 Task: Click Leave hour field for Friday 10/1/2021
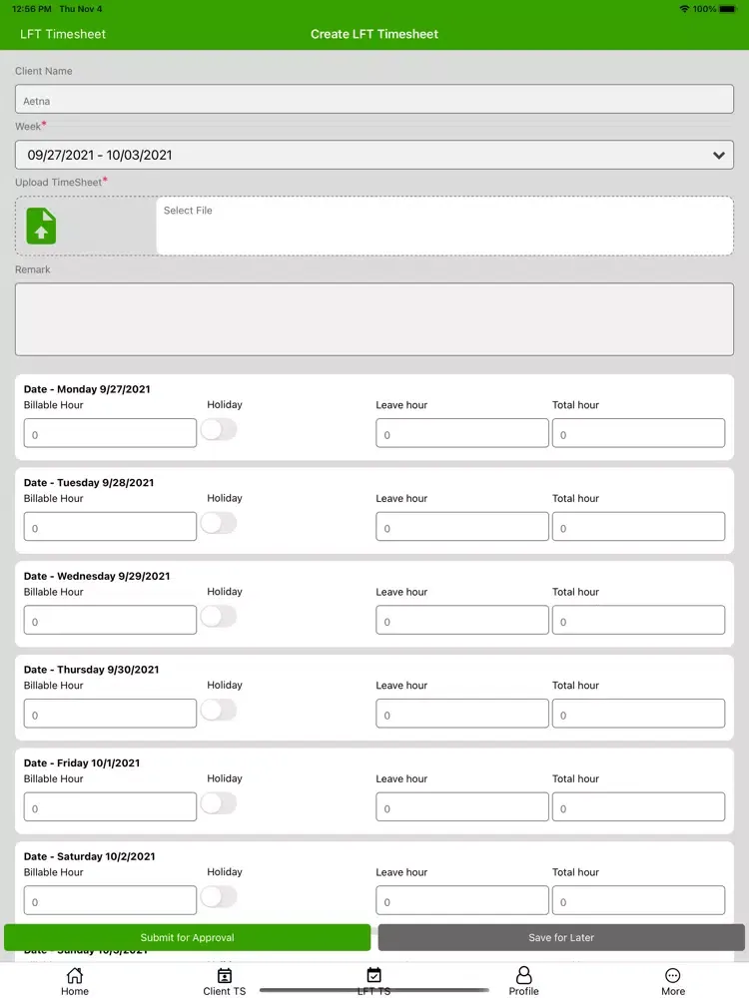click(x=461, y=807)
